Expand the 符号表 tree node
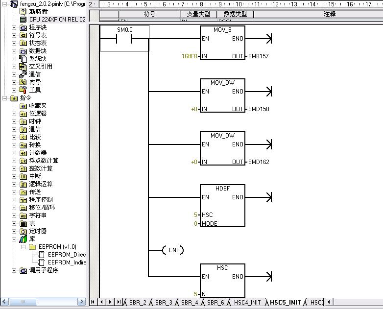 (14, 35)
